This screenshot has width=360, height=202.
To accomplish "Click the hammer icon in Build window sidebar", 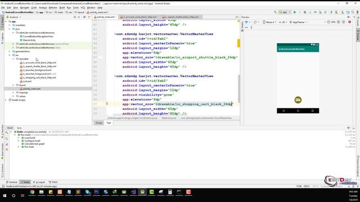I will pyautogui.click(x=7, y=132).
